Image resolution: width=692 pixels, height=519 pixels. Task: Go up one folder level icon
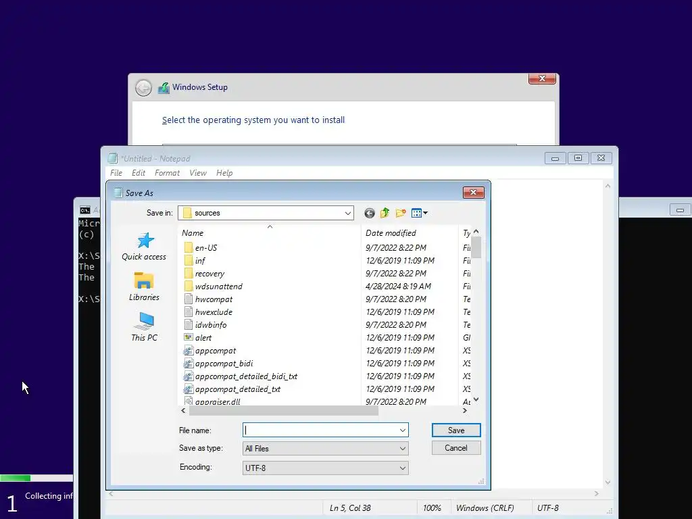point(385,213)
